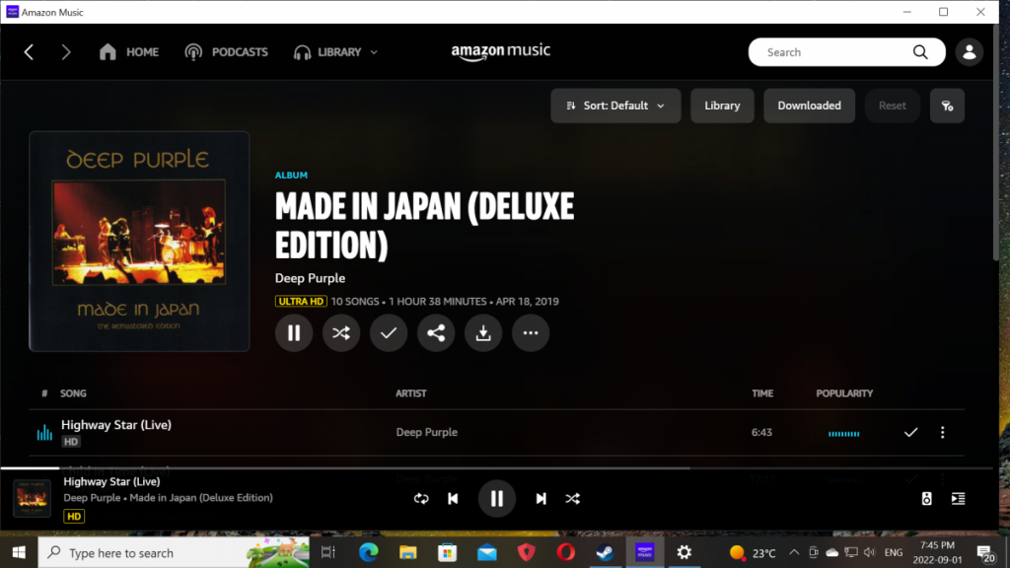1010x568 pixels.
Task: Select the Highway Star (Live) song row title
Action: click(116, 425)
